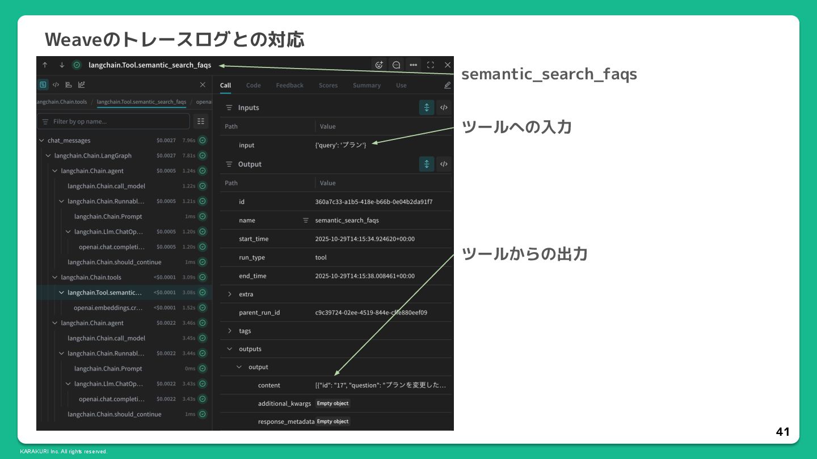This screenshot has height=459, width=817.
Task: Click the start_time value
Action: (365, 239)
